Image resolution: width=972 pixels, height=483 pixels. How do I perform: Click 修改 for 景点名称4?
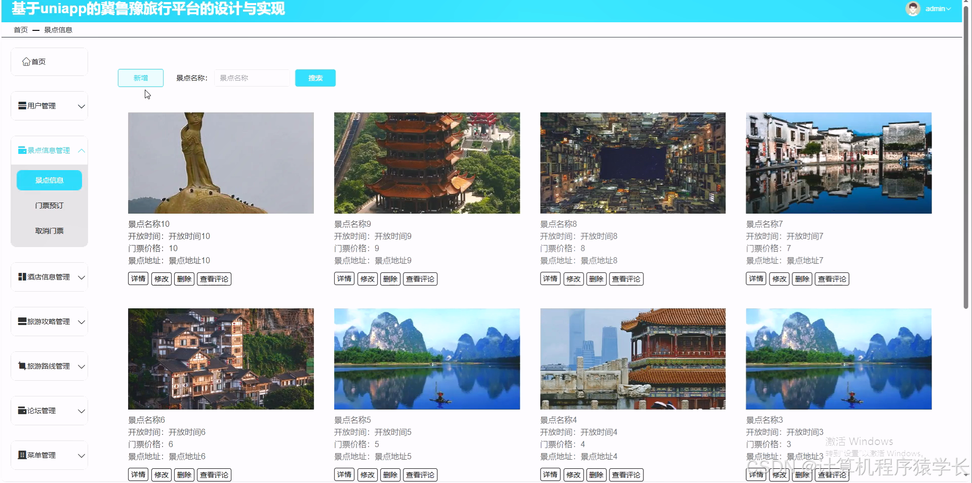click(574, 475)
